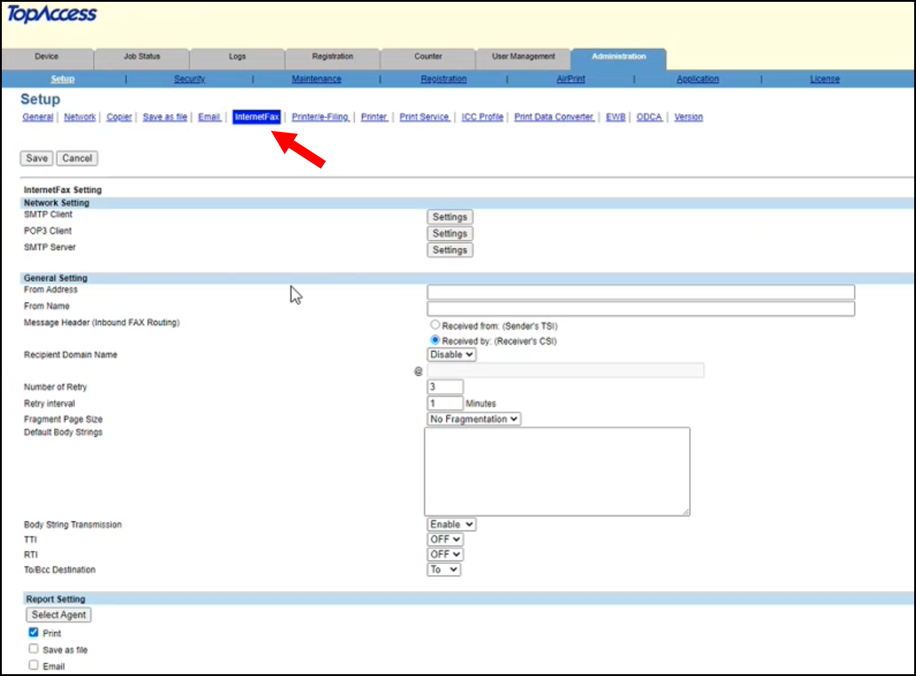The image size is (916, 676).
Task: Open SMTP Client settings
Action: (x=449, y=216)
